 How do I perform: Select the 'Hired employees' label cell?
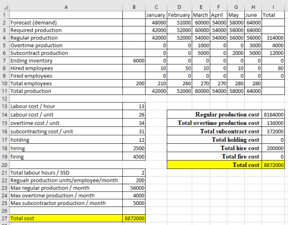(66, 68)
